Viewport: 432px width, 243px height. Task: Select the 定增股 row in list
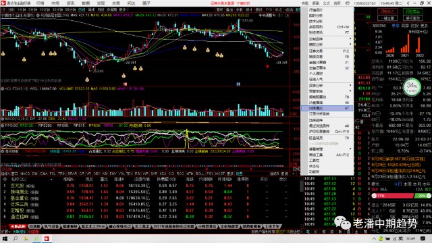coord(150,210)
